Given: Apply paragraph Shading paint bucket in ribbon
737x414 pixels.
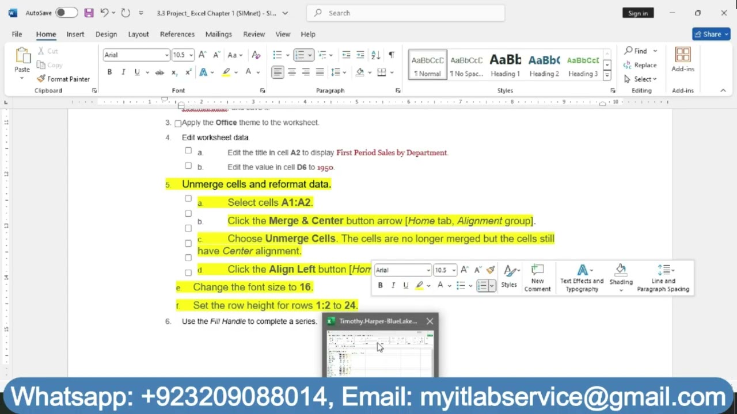Looking at the screenshot, I should tap(360, 72).
